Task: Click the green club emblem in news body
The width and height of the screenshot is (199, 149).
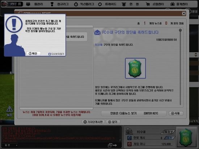Action: point(135,68)
